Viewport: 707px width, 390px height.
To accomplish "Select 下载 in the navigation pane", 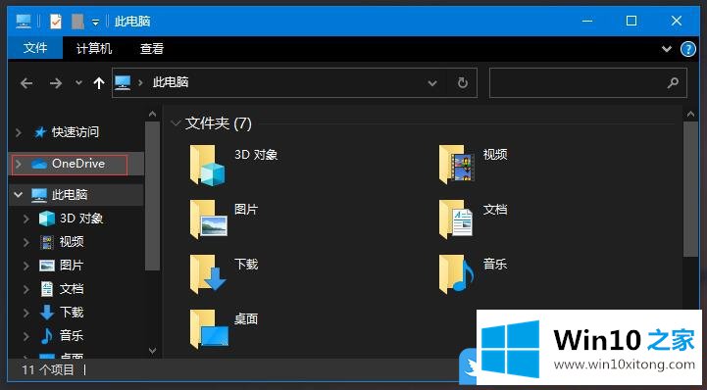I will click(x=72, y=312).
